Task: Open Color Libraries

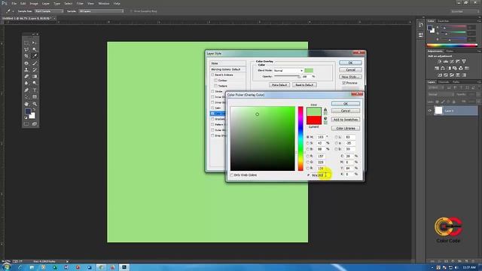Action: (x=346, y=128)
